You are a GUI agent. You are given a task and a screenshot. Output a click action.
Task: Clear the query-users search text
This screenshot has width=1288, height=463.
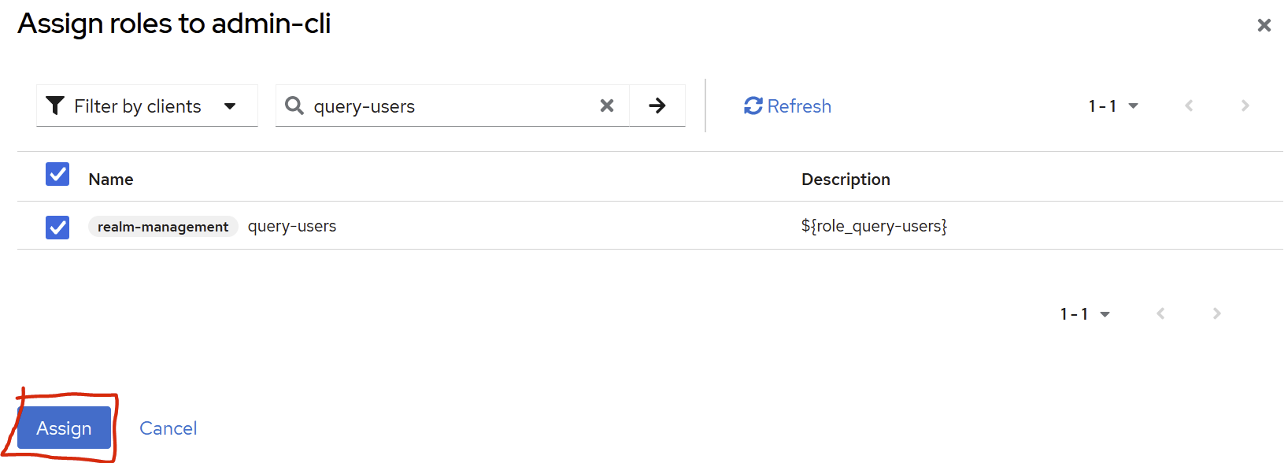pos(607,106)
